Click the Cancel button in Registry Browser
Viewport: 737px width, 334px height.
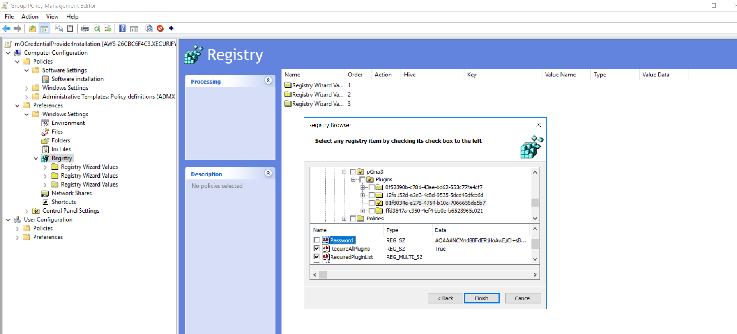tap(523, 298)
